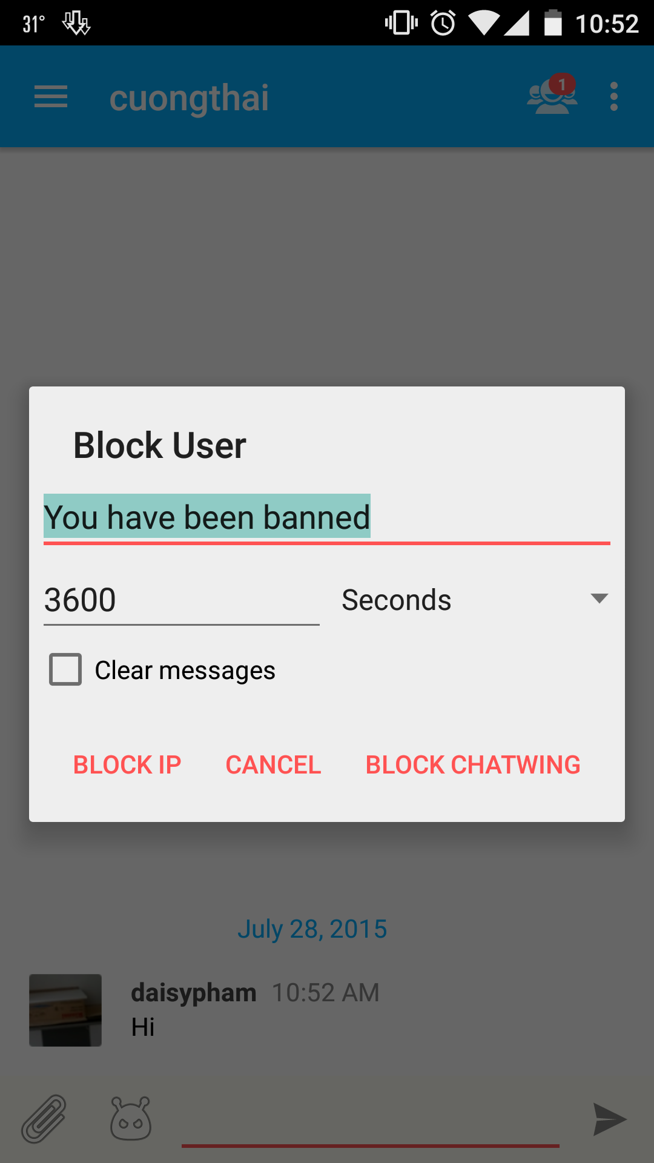Check the Clear messages checkbox
The image size is (654, 1163).
point(65,669)
